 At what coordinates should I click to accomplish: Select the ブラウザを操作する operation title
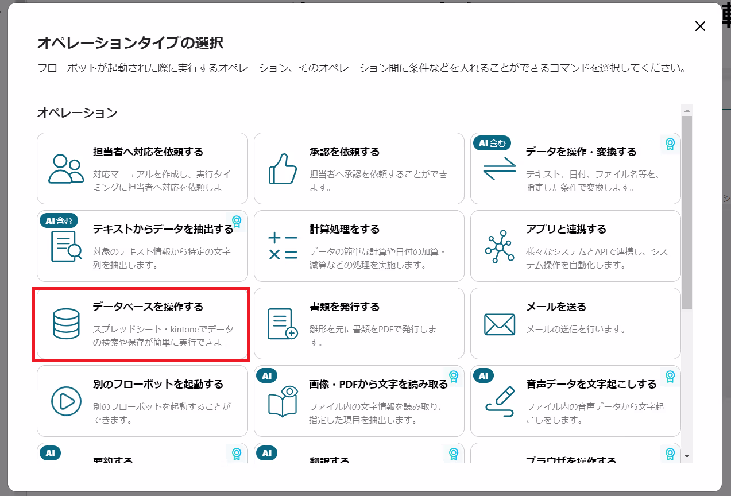click(571, 460)
